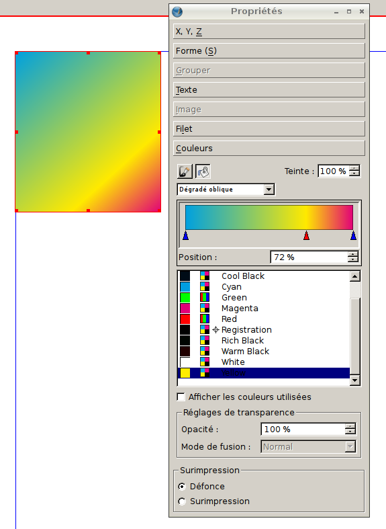The height and width of the screenshot is (529, 386).
Task: Open the X, Y, Z tab
Action: tap(269, 32)
